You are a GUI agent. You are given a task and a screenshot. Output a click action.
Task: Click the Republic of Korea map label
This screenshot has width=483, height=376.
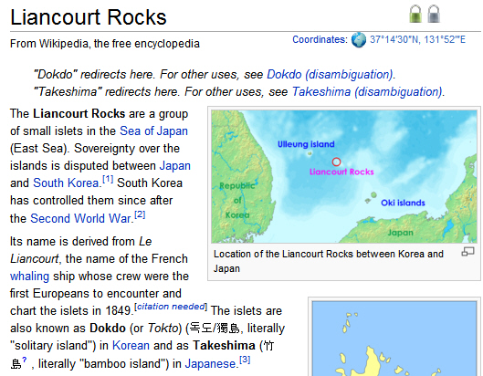click(236, 200)
